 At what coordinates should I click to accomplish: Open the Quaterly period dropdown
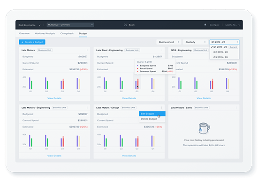click(195, 42)
